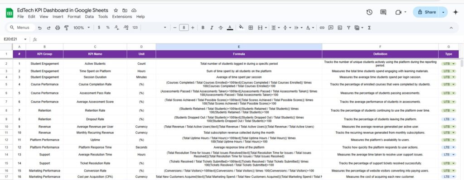Viewport: 464px width, 180px height.
Task: Select the Formula column header cell
Action: click(x=239, y=54)
